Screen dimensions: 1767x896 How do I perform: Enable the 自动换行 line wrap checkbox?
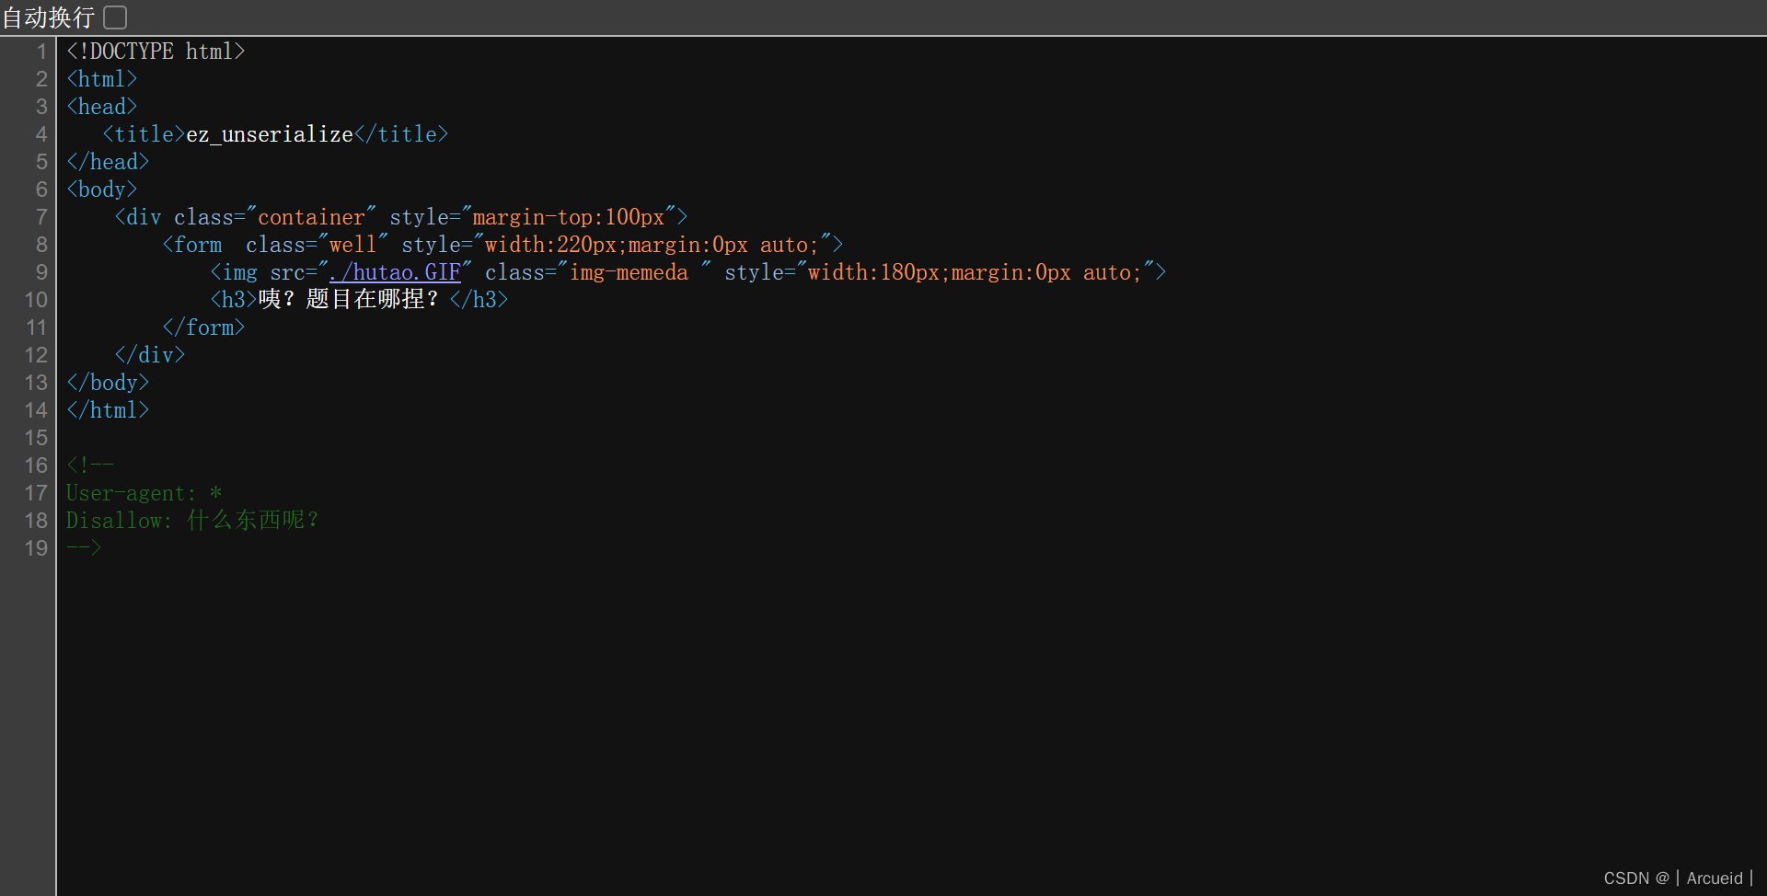tap(115, 17)
